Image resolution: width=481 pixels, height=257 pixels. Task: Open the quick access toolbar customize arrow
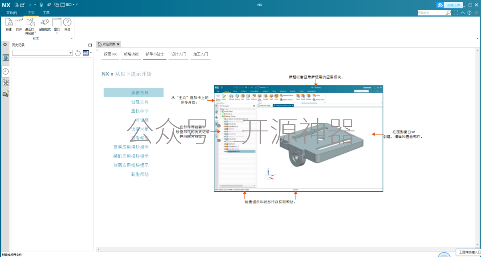77,4
